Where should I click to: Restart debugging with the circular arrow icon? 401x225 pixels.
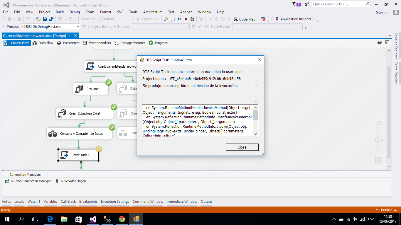pyautogui.click(x=192, y=19)
